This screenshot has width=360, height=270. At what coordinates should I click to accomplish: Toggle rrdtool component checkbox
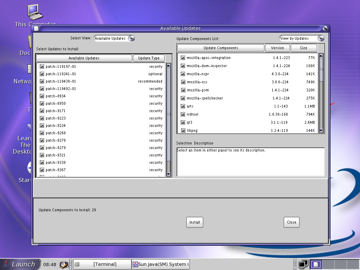[x=183, y=114]
